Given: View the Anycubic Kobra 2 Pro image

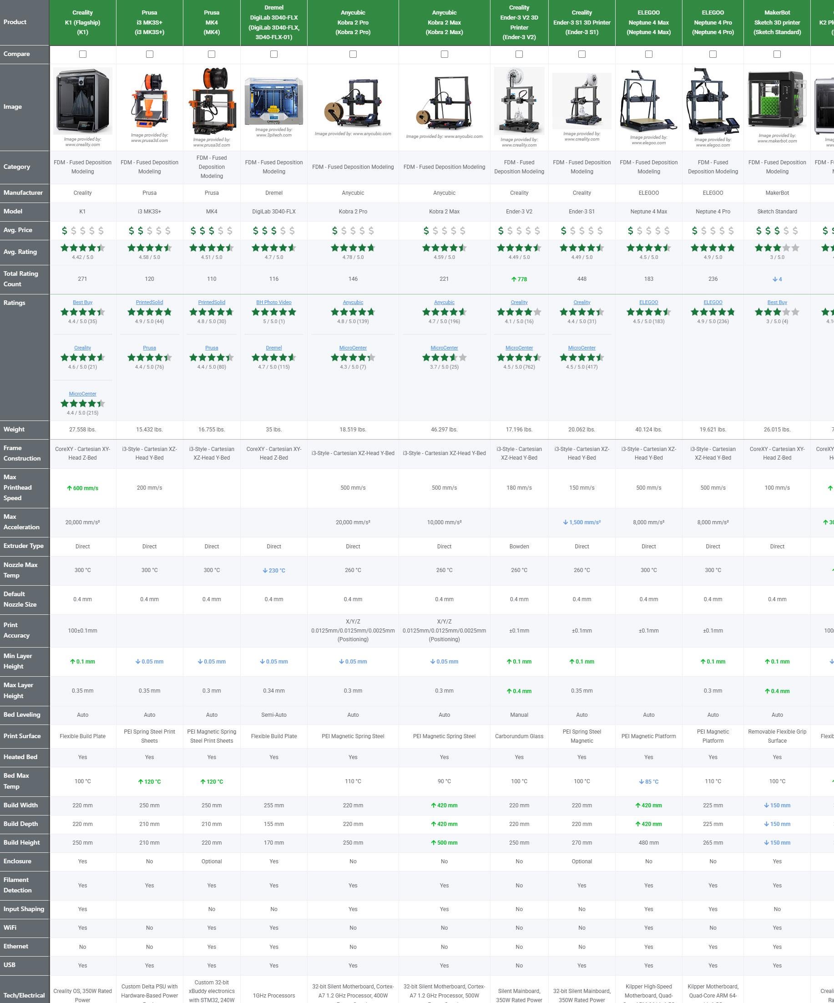Looking at the screenshot, I should point(353,103).
